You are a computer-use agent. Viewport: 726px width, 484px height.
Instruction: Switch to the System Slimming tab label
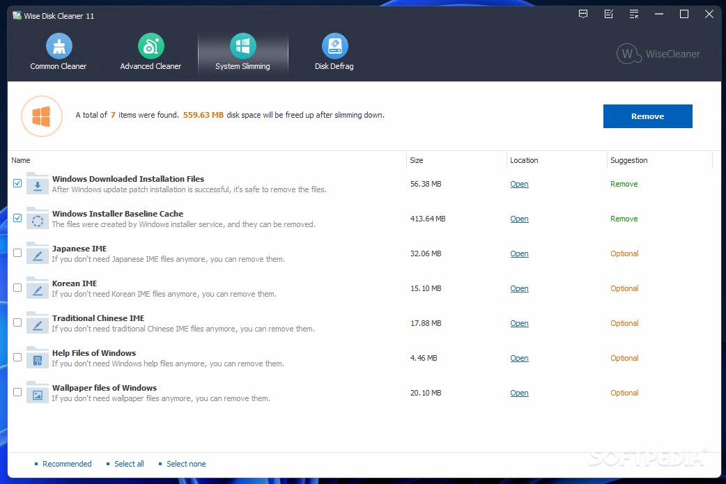[x=242, y=66]
